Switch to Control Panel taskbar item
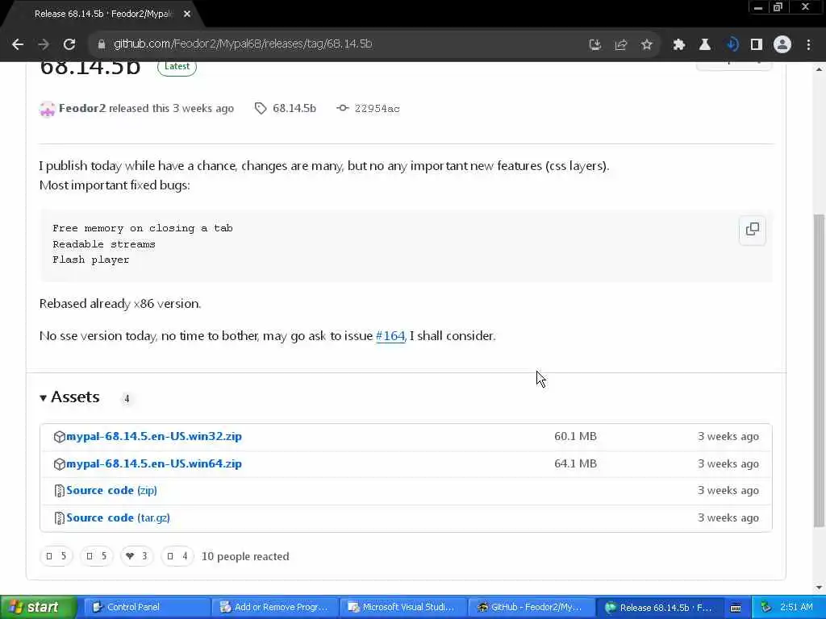This screenshot has height=619, width=826. (x=146, y=608)
